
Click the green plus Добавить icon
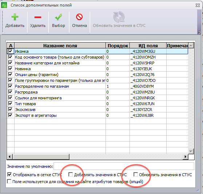[15, 17]
